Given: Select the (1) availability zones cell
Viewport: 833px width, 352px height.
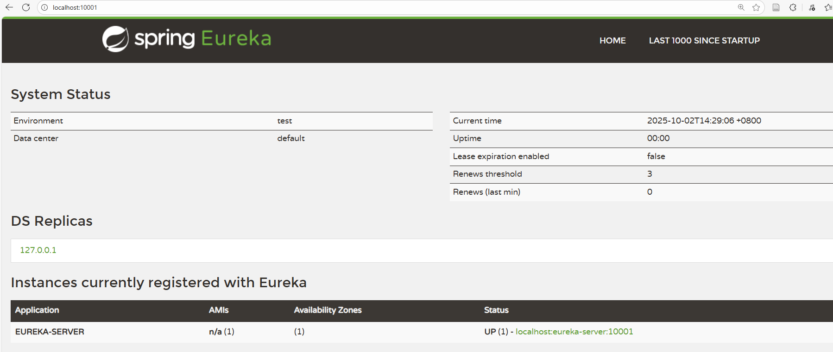Looking at the screenshot, I should point(299,332).
